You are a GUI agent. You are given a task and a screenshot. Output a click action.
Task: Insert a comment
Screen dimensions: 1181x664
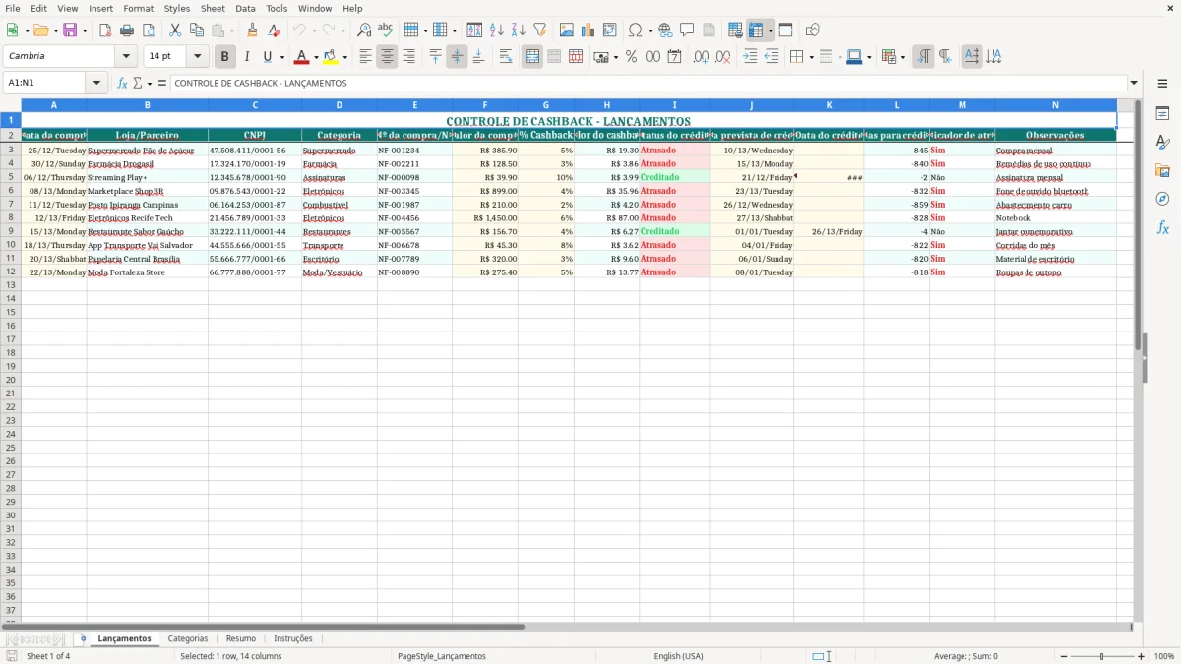pos(687,30)
